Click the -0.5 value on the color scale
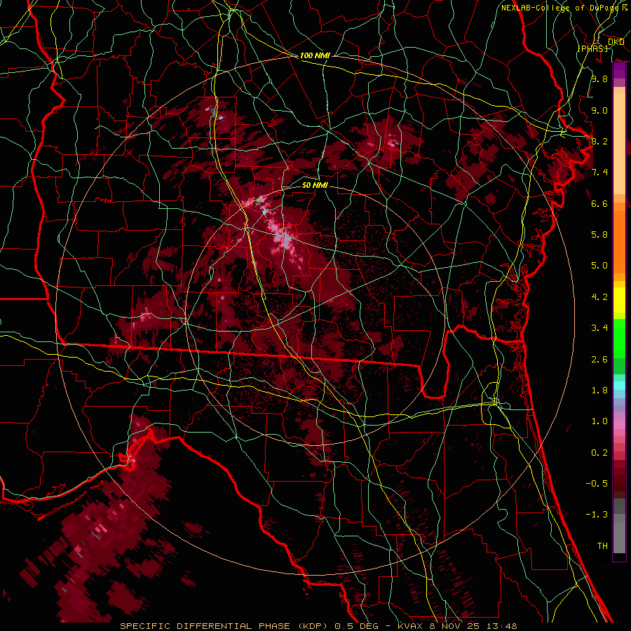Viewport: 631px width, 631px height. (597, 484)
